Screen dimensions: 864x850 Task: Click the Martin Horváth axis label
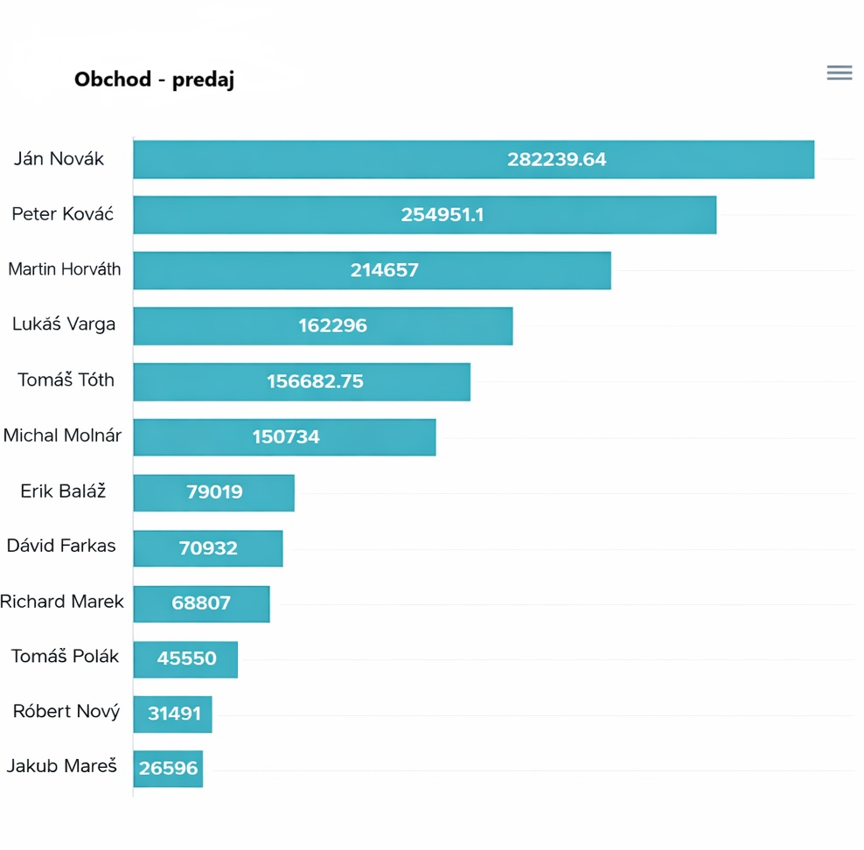tap(65, 269)
